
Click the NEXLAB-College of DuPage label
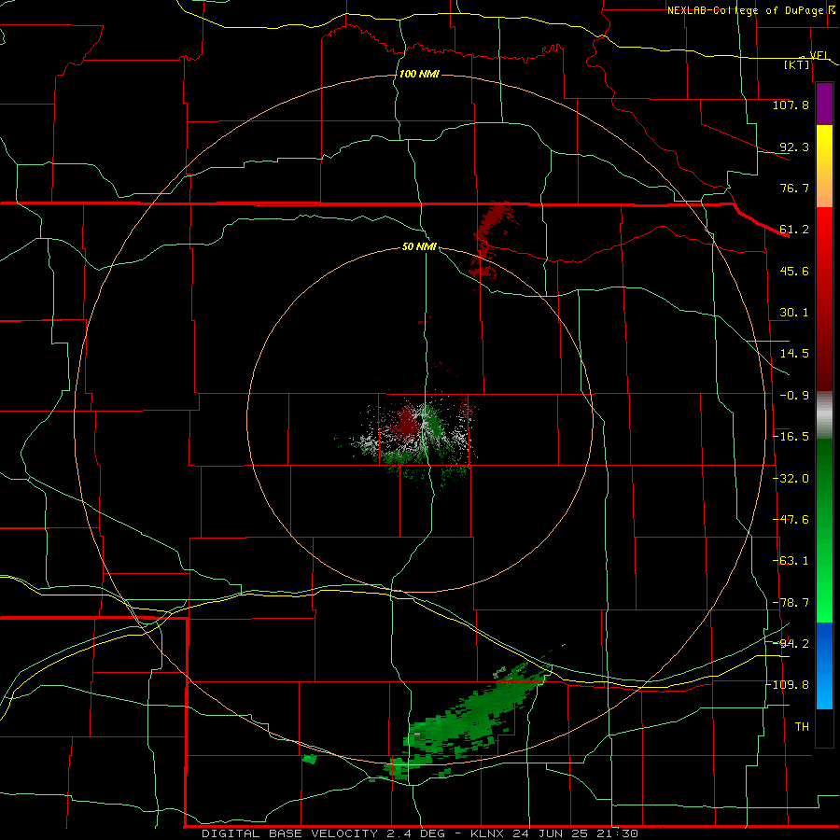tap(745, 10)
